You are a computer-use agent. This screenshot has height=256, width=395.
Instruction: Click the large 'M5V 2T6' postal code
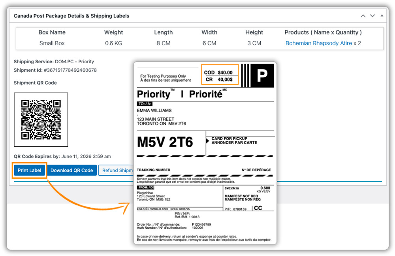[165, 142]
